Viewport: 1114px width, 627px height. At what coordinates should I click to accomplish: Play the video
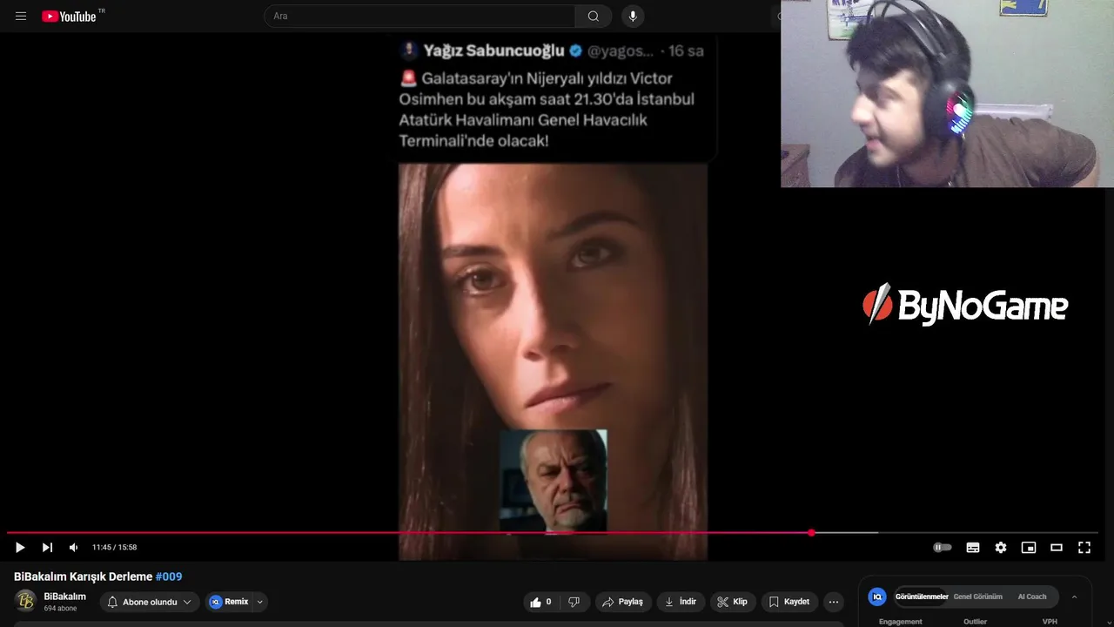click(20, 547)
